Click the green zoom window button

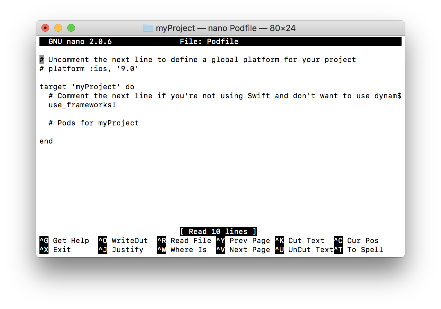pyautogui.click(x=71, y=28)
